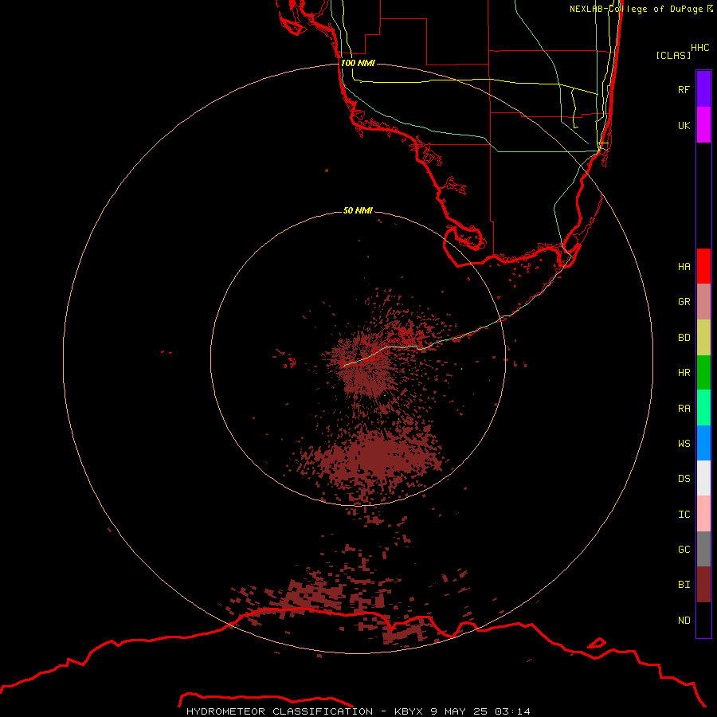This screenshot has width=717, height=717.
Task: Click the BI brown legend swatch
Action: click(703, 585)
